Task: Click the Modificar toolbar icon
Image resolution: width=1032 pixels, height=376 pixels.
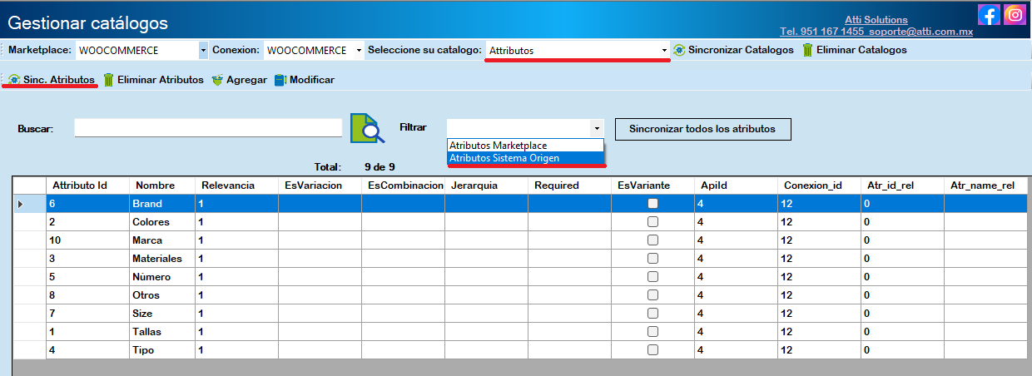Action: 280,80
